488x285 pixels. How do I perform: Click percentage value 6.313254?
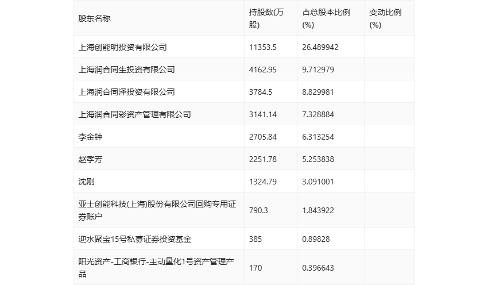318,137
